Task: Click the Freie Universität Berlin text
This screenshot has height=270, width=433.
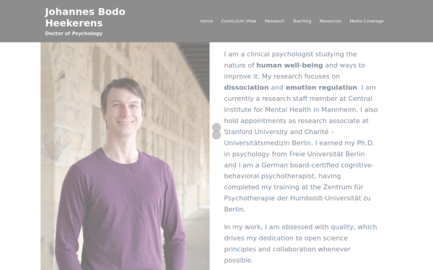Action: (327, 154)
